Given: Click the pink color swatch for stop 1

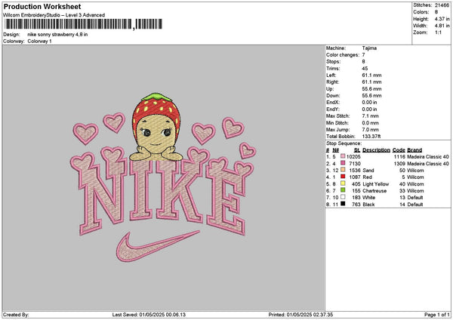Looking at the screenshot, I should click(342, 156).
